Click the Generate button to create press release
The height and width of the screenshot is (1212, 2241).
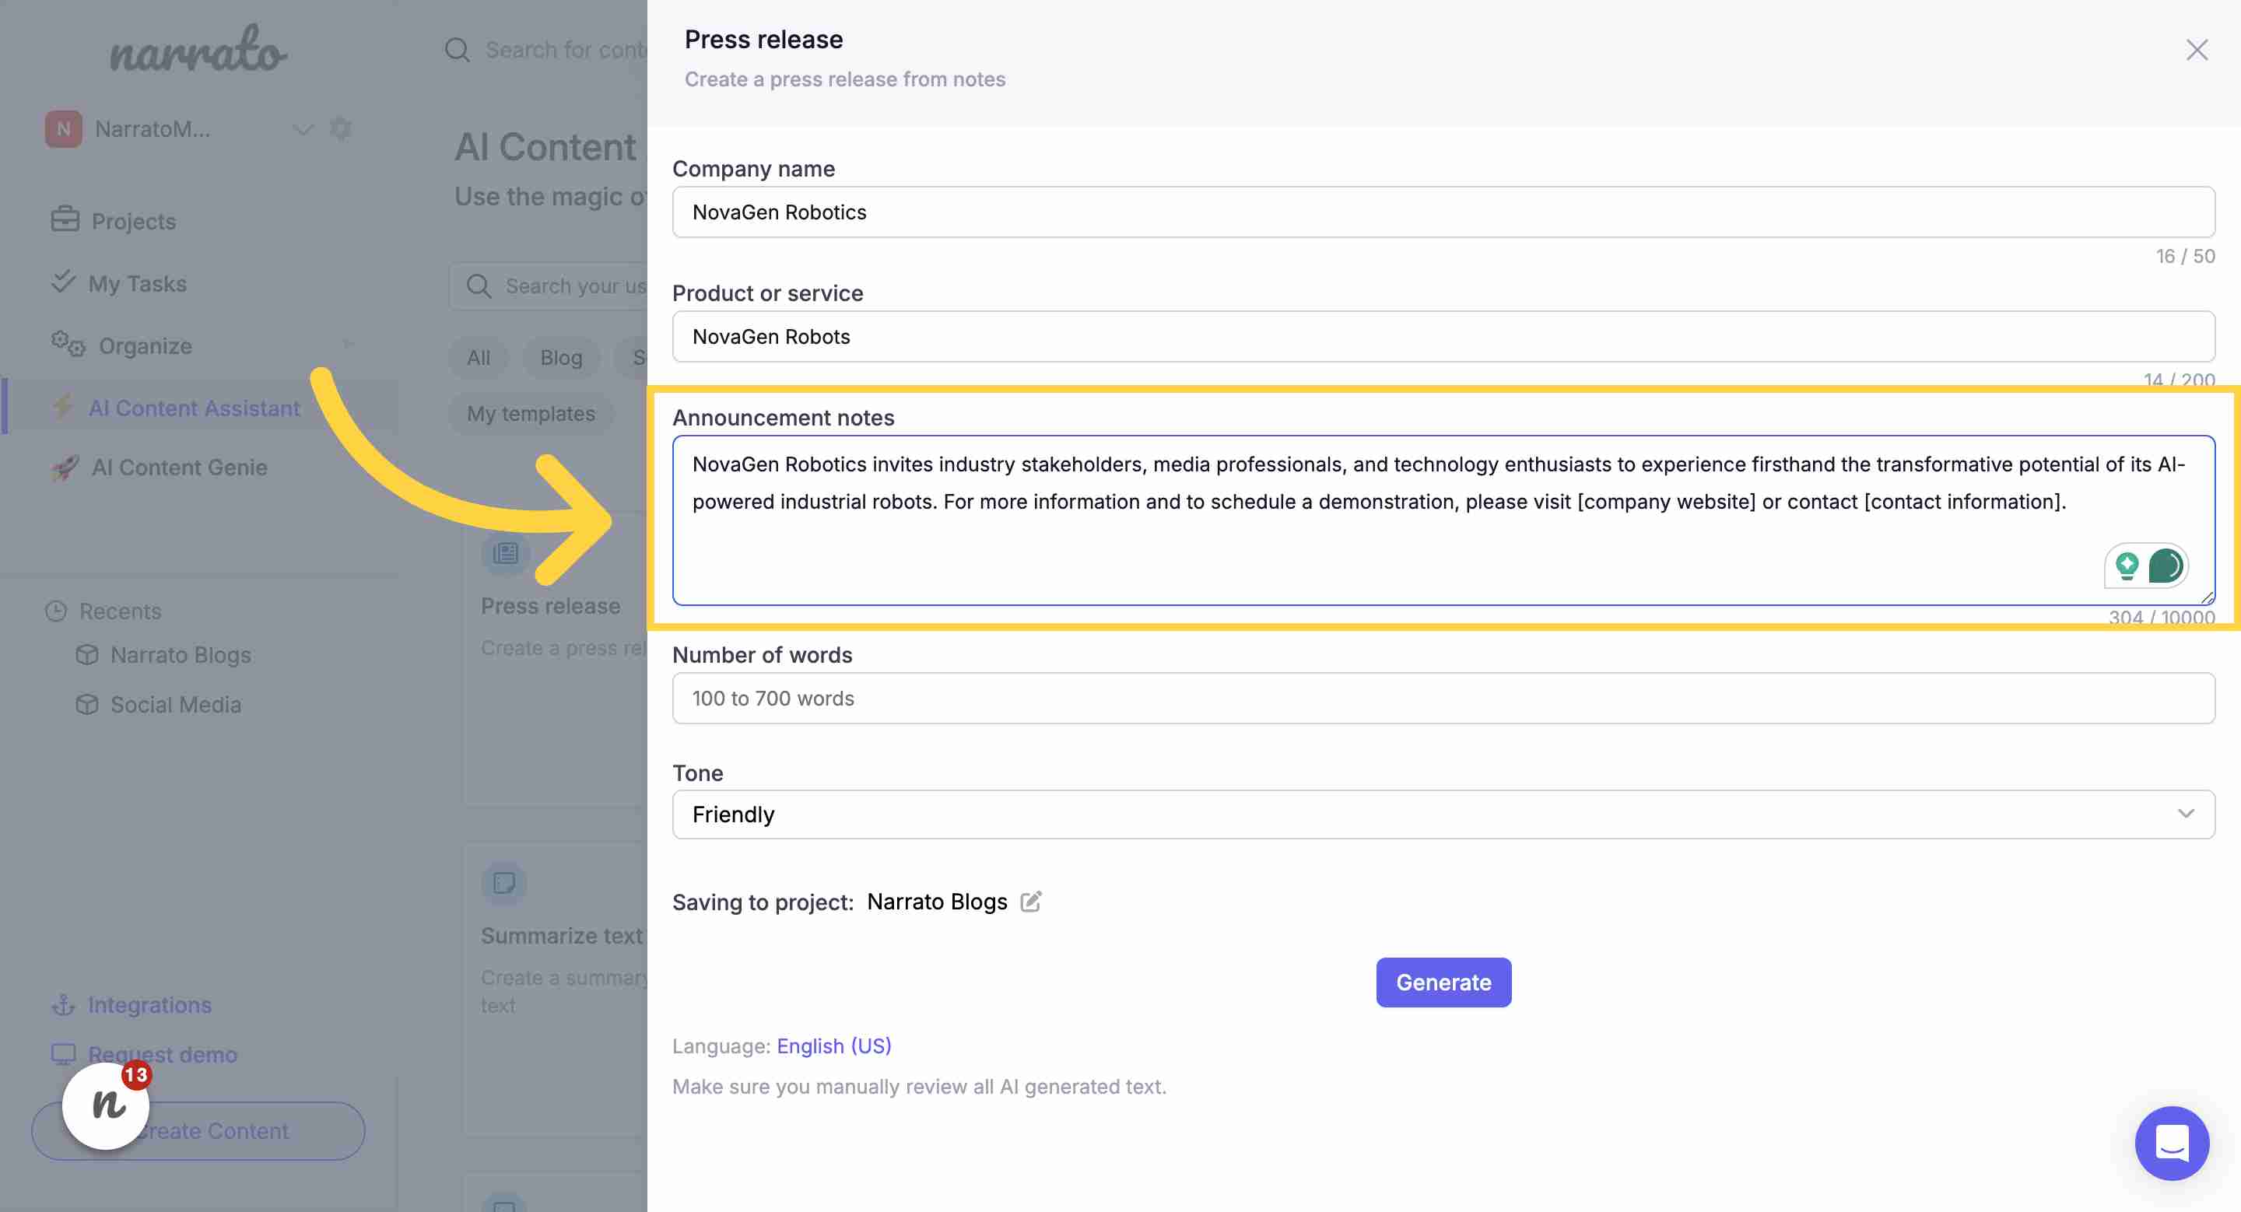[1443, 983]
